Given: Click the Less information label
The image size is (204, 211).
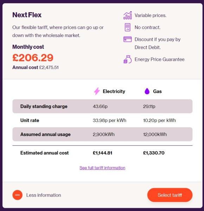Looking at the screenshot, I should [x=44, y=195].
